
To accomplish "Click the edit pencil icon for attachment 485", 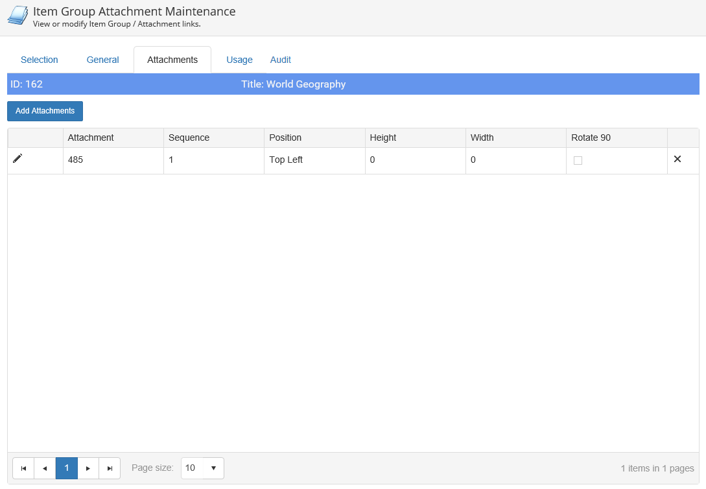I will pyautogui.click(x=18, y=159).
